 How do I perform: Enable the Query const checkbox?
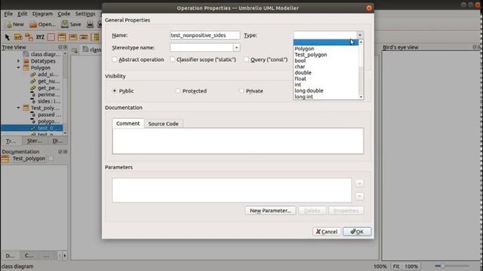tap(247, 59)
